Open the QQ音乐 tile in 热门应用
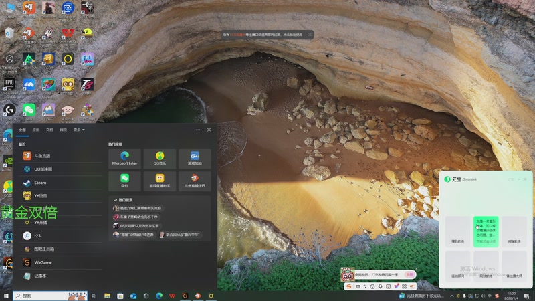535x301 pixels. pos(160,159)
